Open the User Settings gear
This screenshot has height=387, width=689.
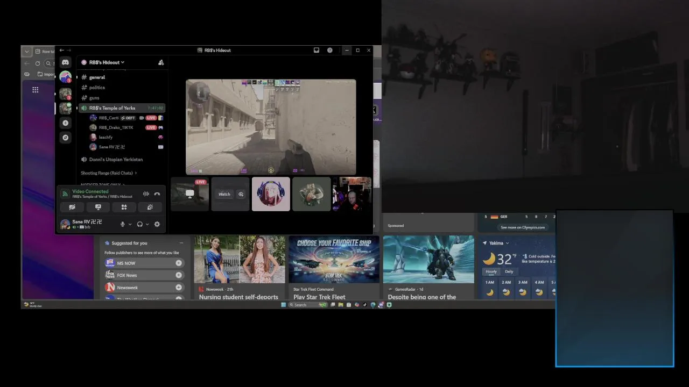click(157, 224)
